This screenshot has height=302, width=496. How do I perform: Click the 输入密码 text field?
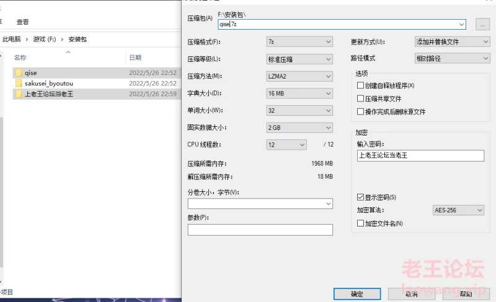tap(420, 155)
